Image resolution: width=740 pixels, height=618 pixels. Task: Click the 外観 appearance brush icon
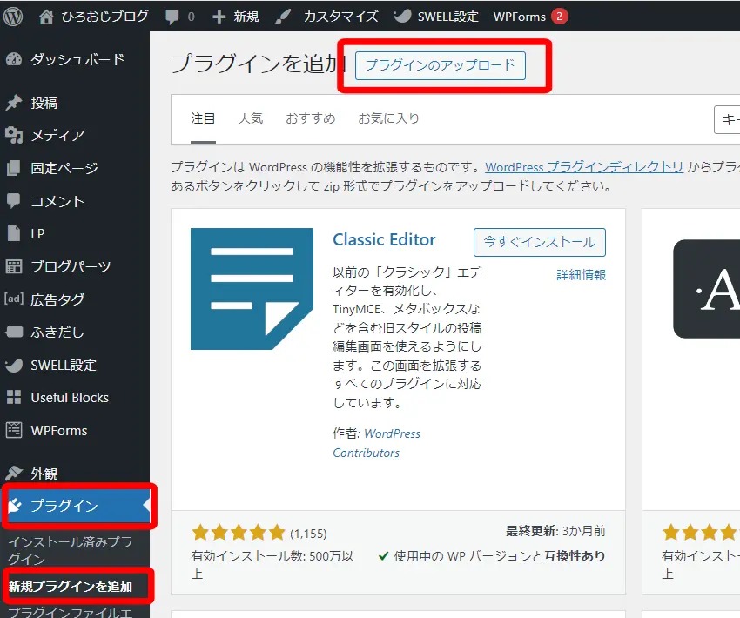(x=12, y=472)
